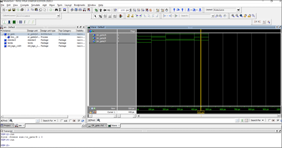Open the Simulate menu
This screenshot has height=148, width=282.
[x=35, y=5]
